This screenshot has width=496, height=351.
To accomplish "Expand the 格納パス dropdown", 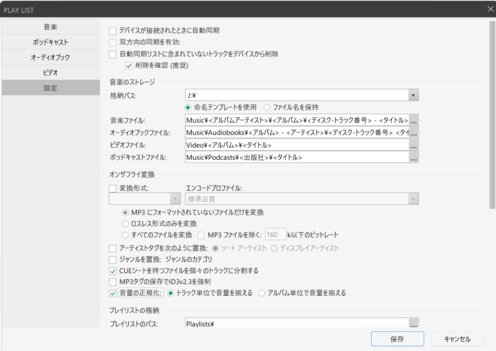I will tap(413, 96).
